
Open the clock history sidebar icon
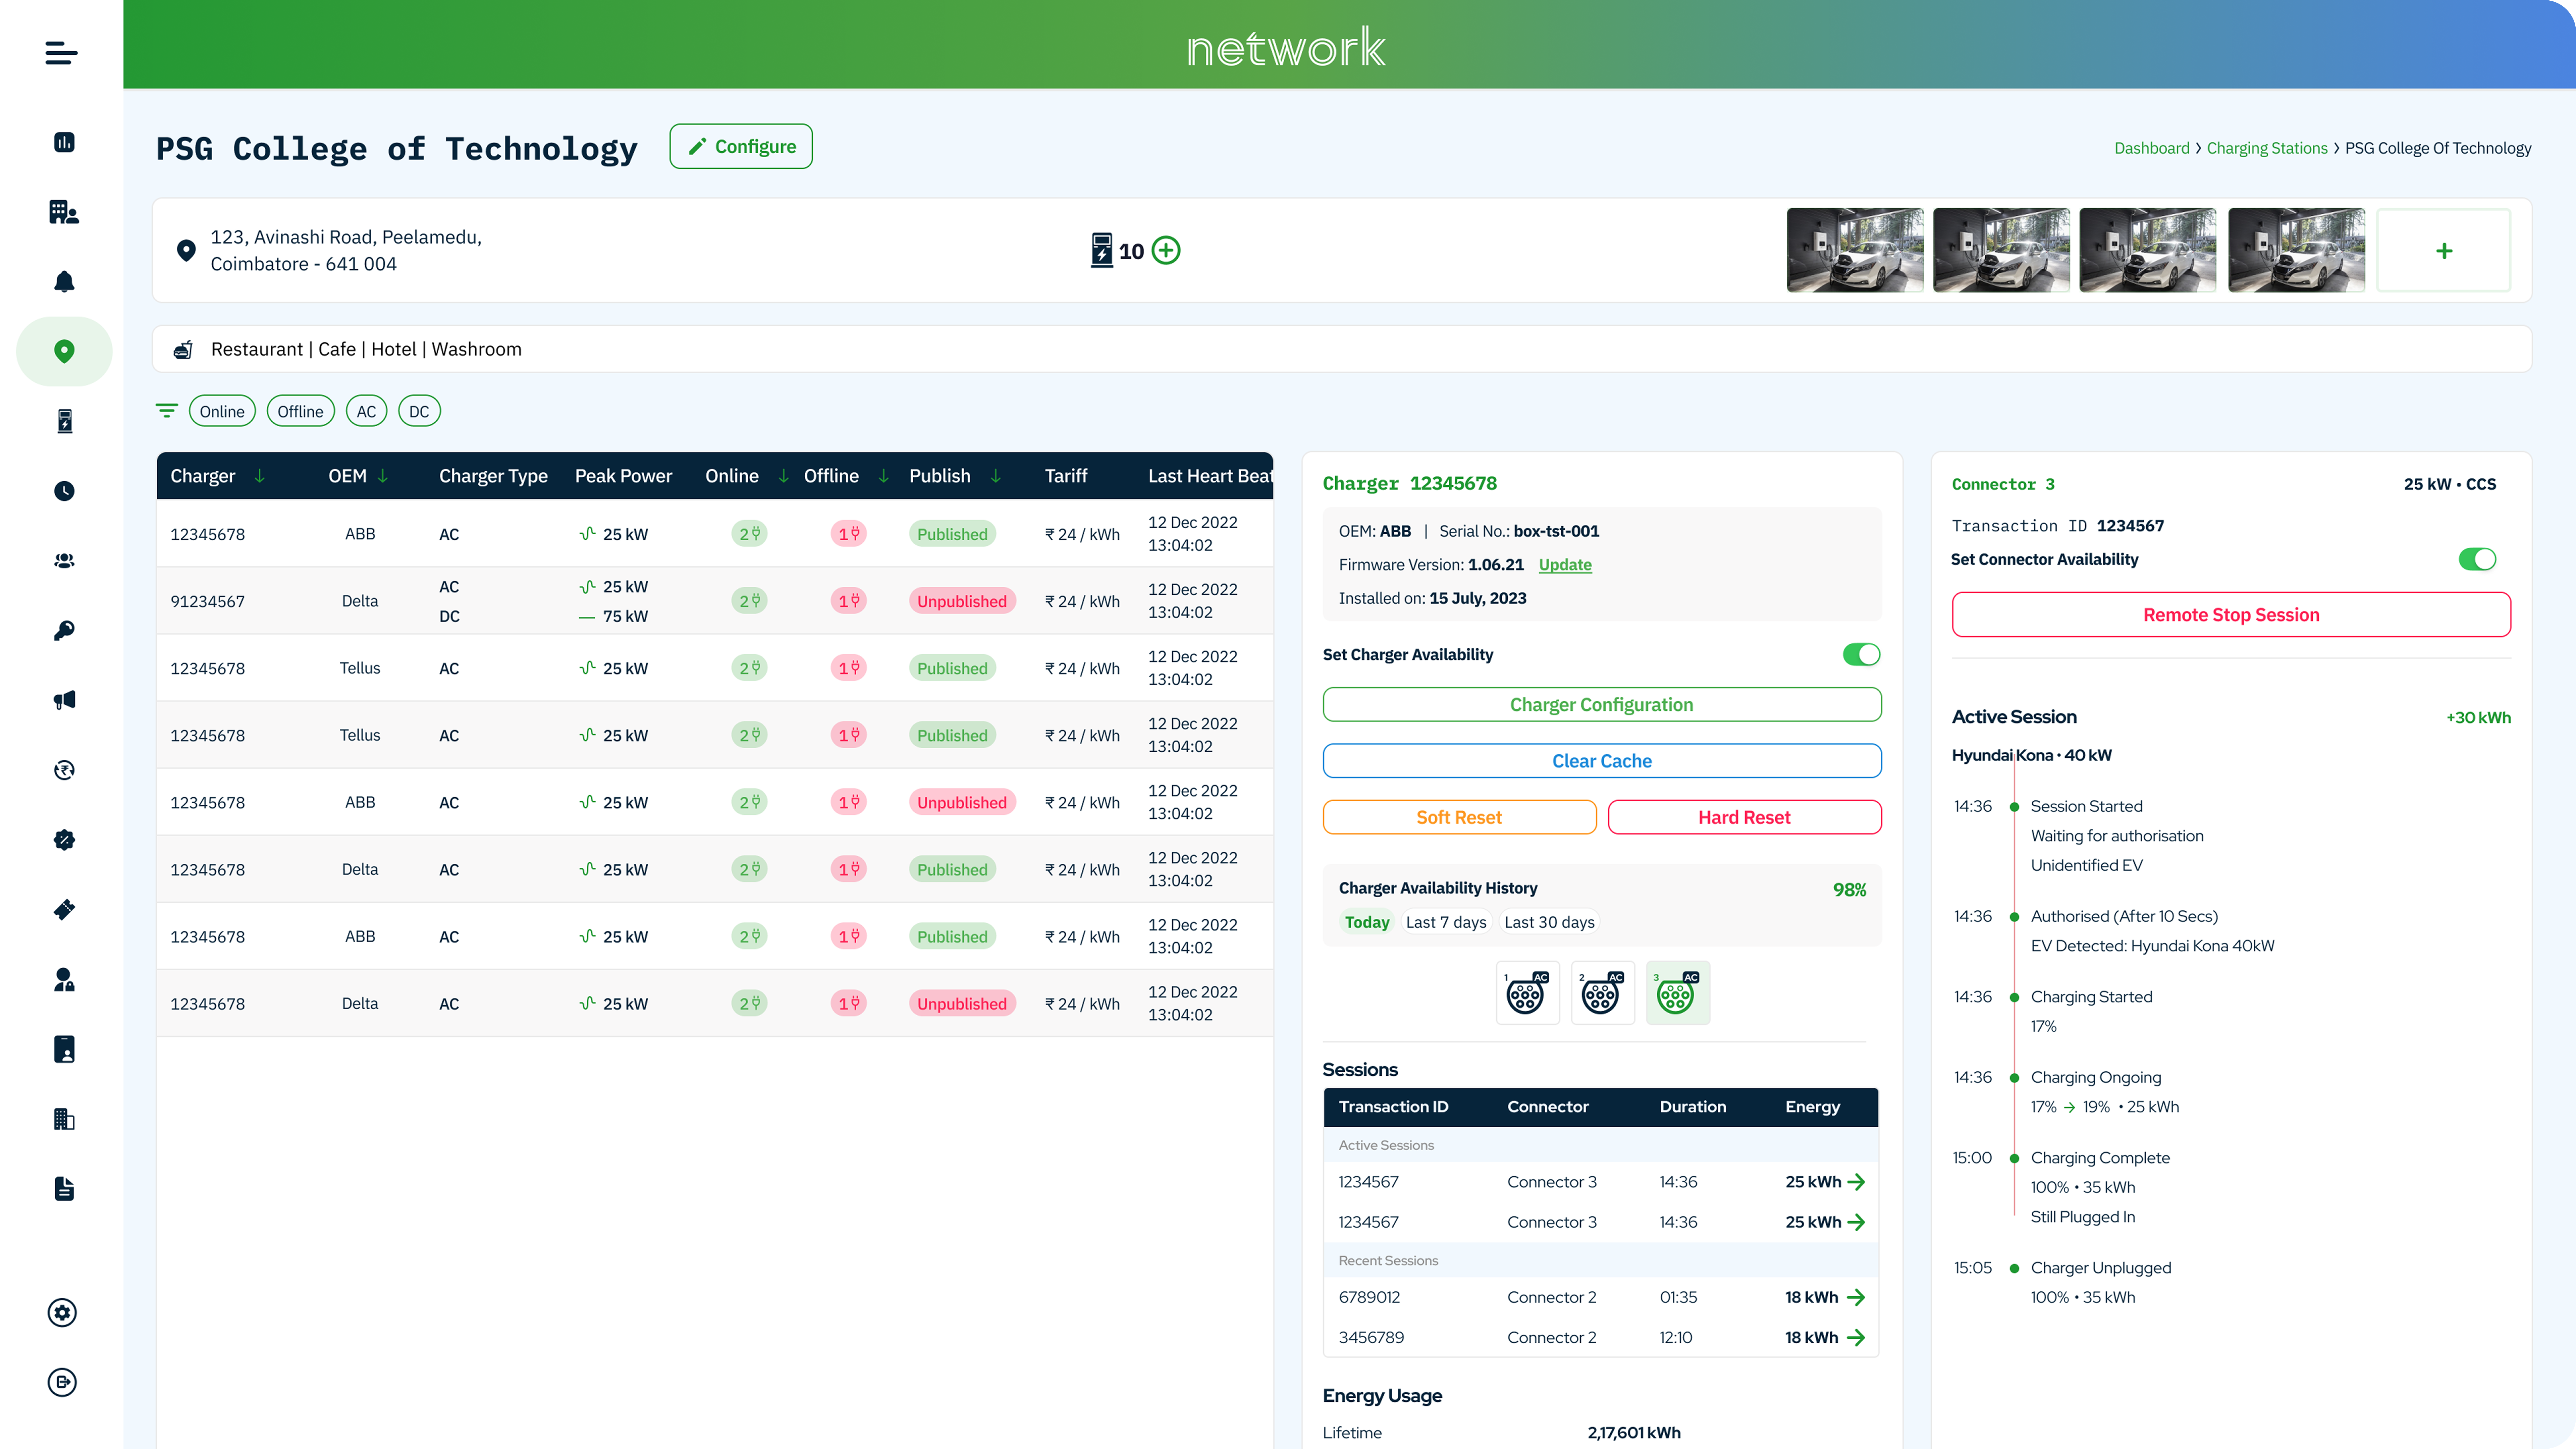point(64,491)
